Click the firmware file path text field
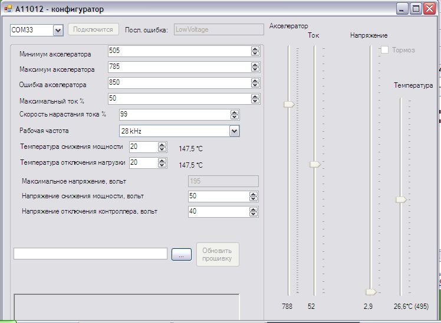Screen dimensions: 441x323 point(90,254)
